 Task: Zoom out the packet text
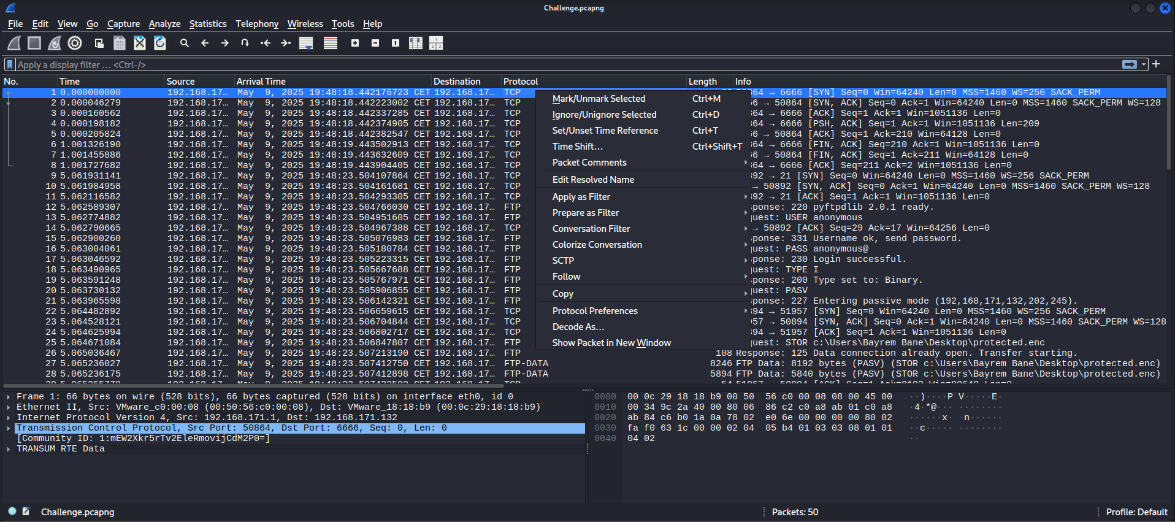(x=375, y=43)
